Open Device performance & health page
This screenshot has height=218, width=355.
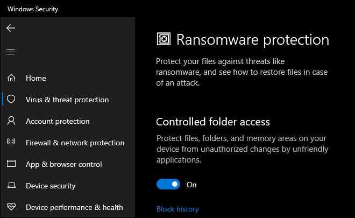coord(74,207)
